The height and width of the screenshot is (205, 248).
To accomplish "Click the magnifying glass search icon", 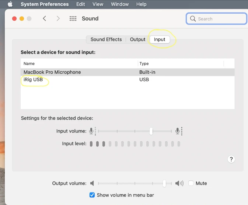I will (x=193, y=19).
